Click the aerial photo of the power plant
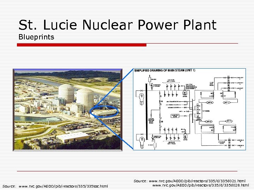Screen dimensions: 254x190 click(67, 110)
